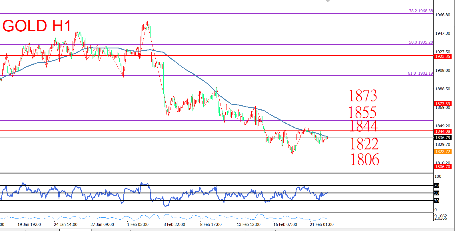The width and height of the screenshot is (455, 231).
Task: Select the large red 1873 text label
Action: tap(363, 96)
